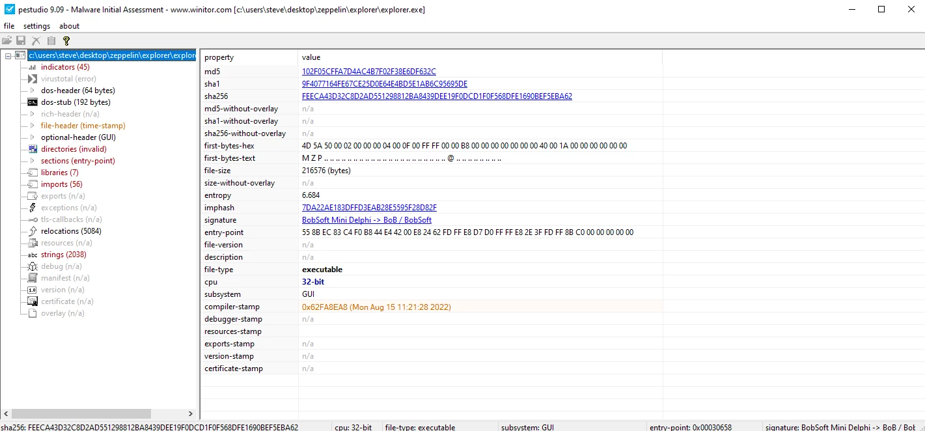
Task: Click the exports icon in tree
Action: 33,196
